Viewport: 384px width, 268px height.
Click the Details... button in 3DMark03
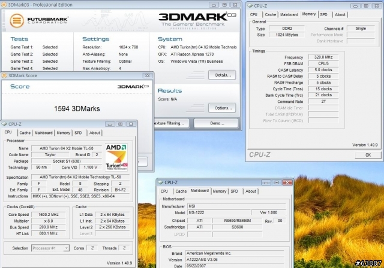click(x=222, y=75)
